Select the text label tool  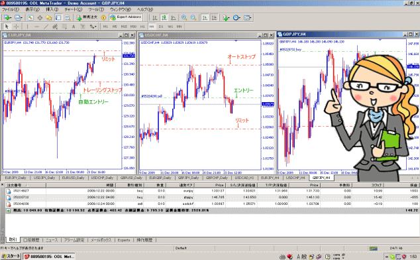coord(74,27)
